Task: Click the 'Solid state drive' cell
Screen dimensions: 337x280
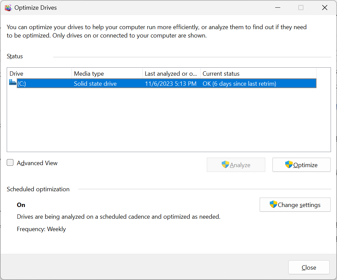Action: click(95, 83)
